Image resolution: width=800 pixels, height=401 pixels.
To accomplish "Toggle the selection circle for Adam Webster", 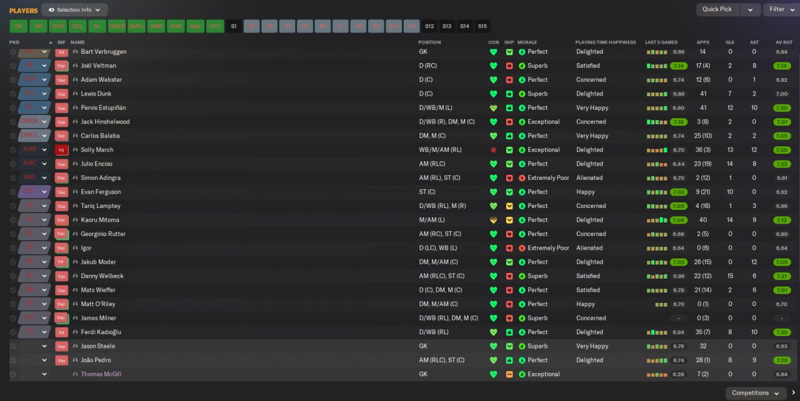I will [13, 80].
